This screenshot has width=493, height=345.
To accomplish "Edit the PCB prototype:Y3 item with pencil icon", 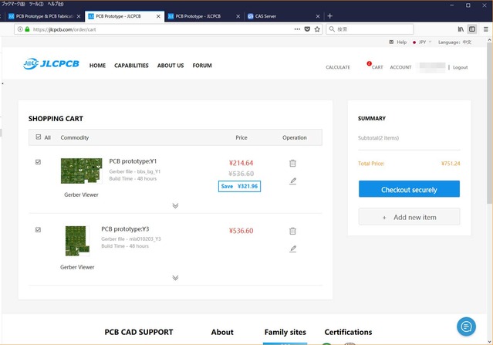I will pyautogui.click(x=292, y=249).
